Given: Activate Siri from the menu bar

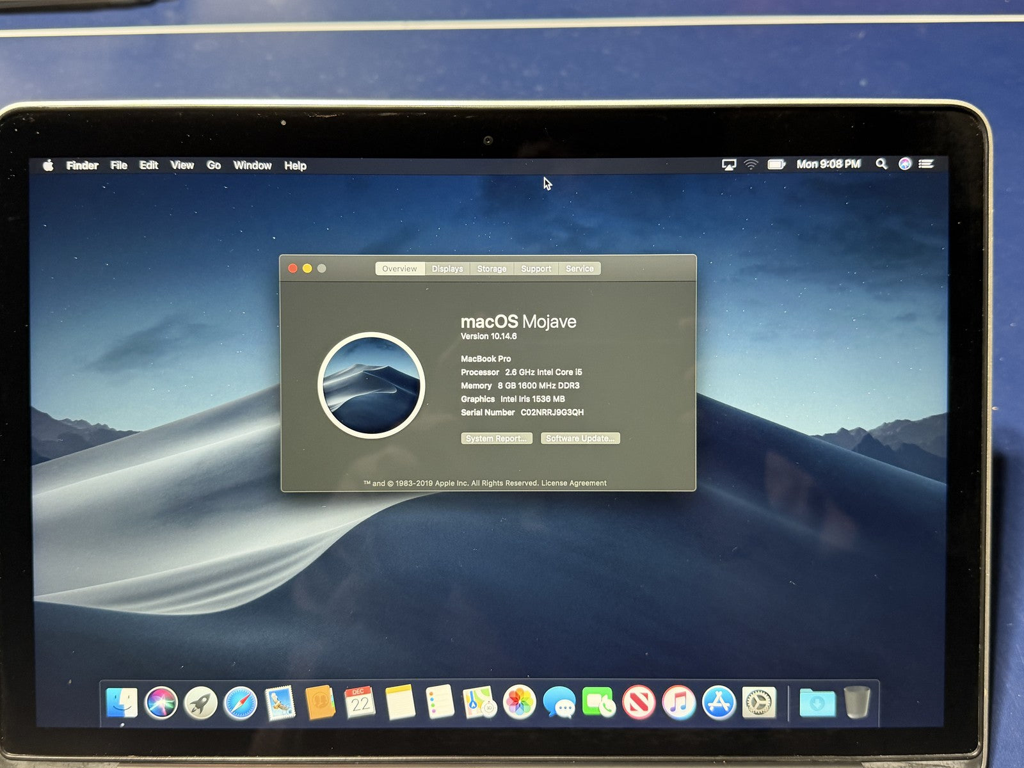Looking at the screenshot, I should (x=904, y=164).
